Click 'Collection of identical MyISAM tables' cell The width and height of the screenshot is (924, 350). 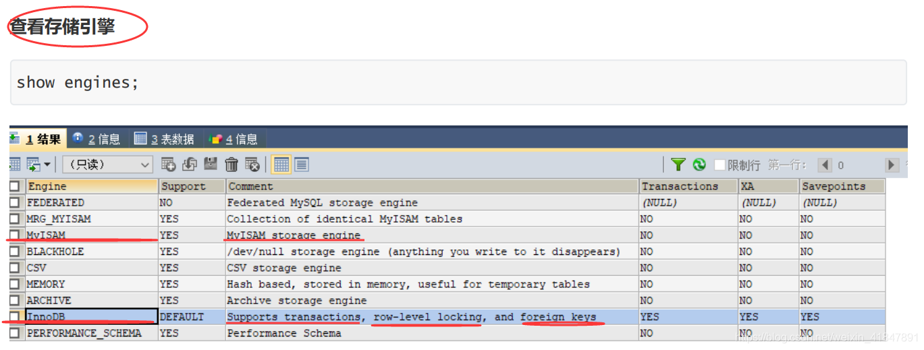pyautogui.click(x=432, y=218)
